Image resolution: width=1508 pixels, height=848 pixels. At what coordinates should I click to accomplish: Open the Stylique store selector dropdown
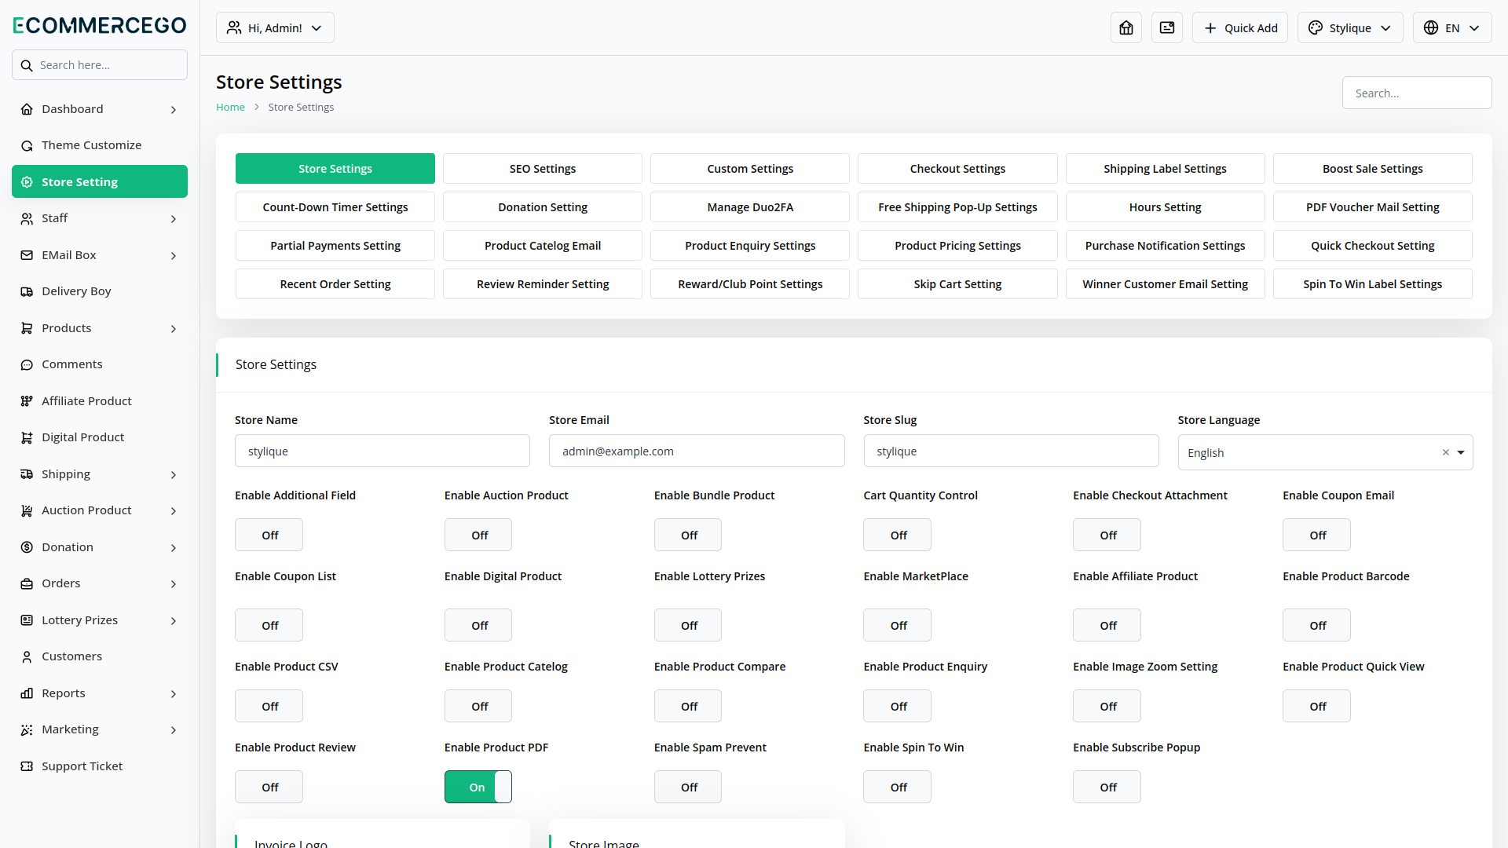tap(1350, 27)
